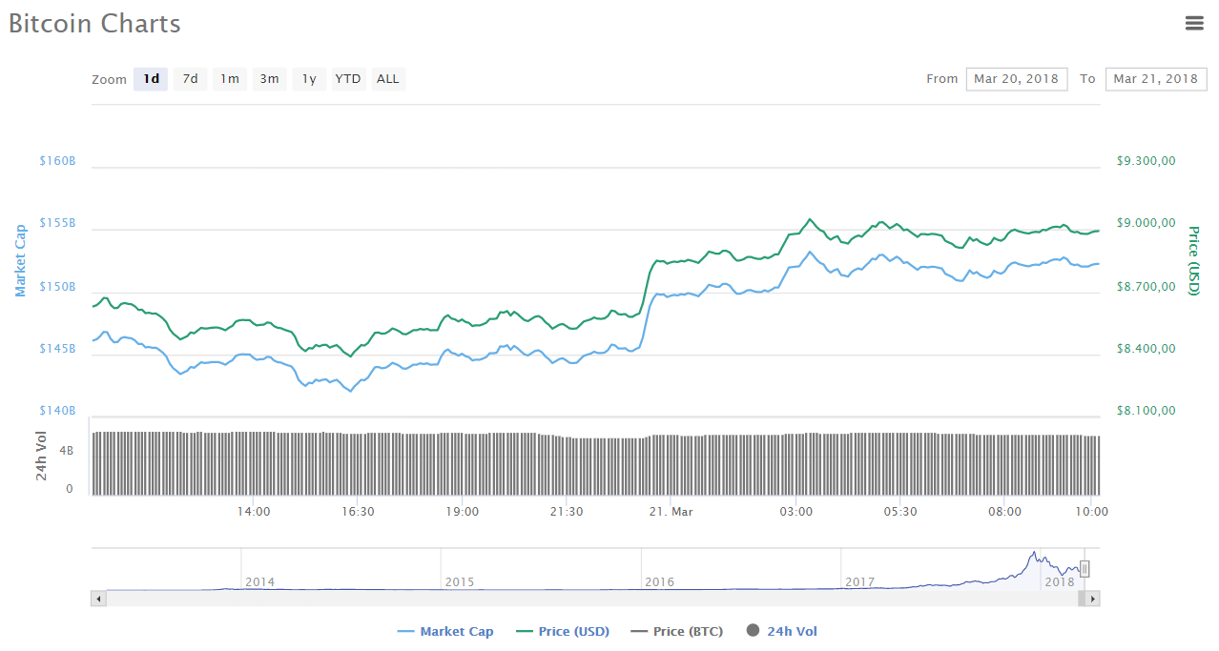This screenshot has width=1219, height=651.
Task: Click the navigator range handle
Action: click(1085, 569)
